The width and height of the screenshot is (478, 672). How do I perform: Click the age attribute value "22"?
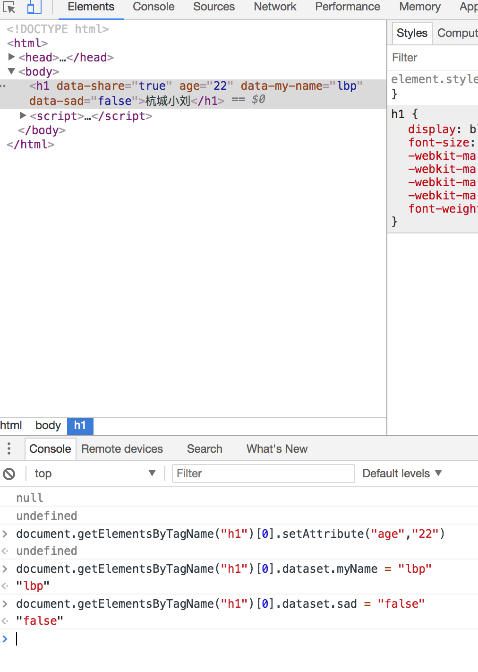(220, 86)
